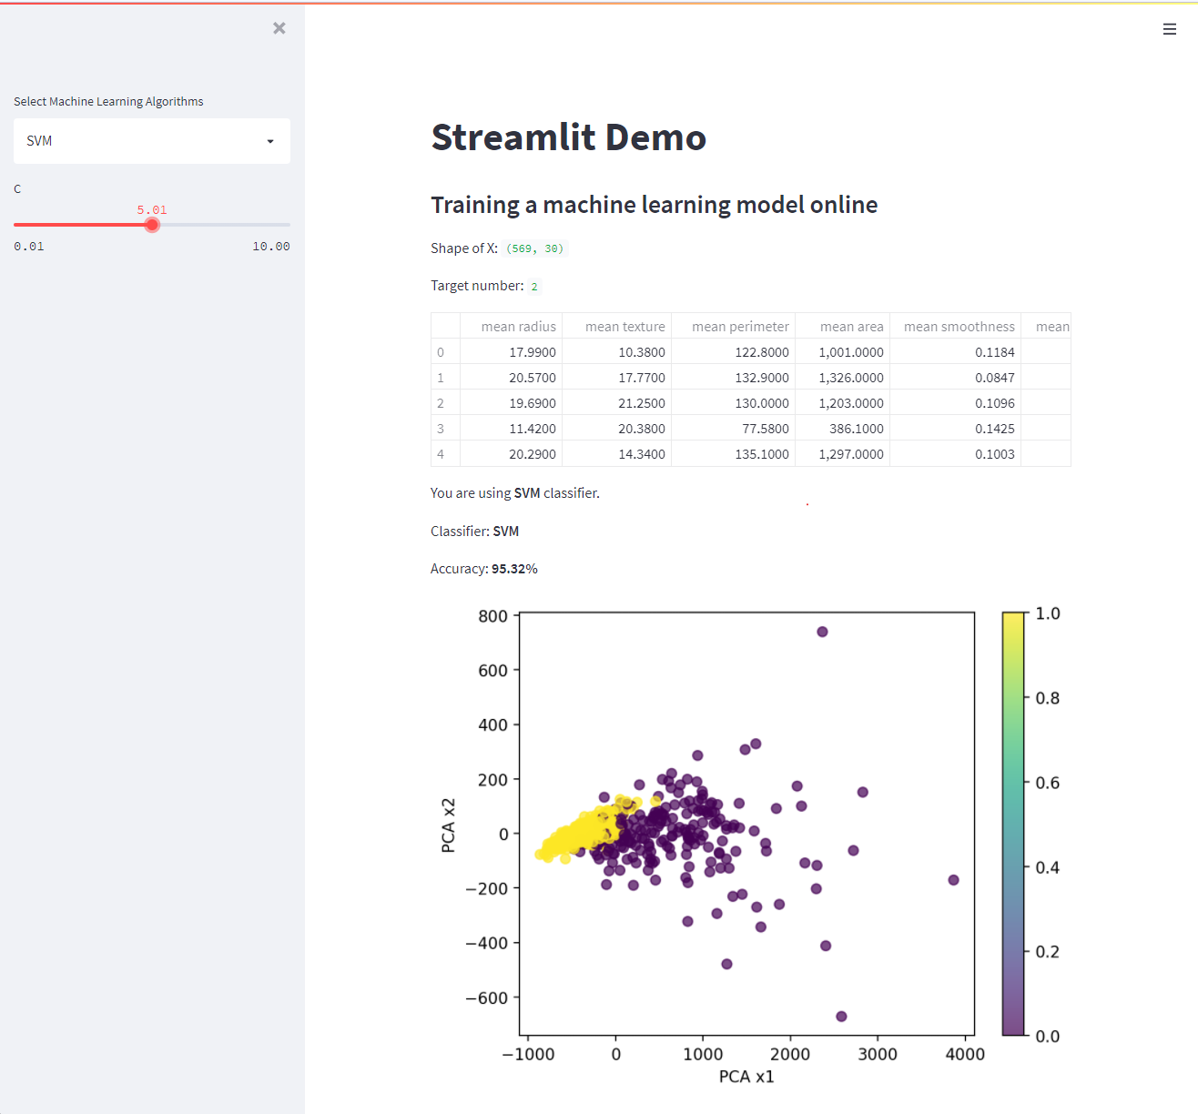
Task: Click the cell with value 77.5800
Action: 734,429
